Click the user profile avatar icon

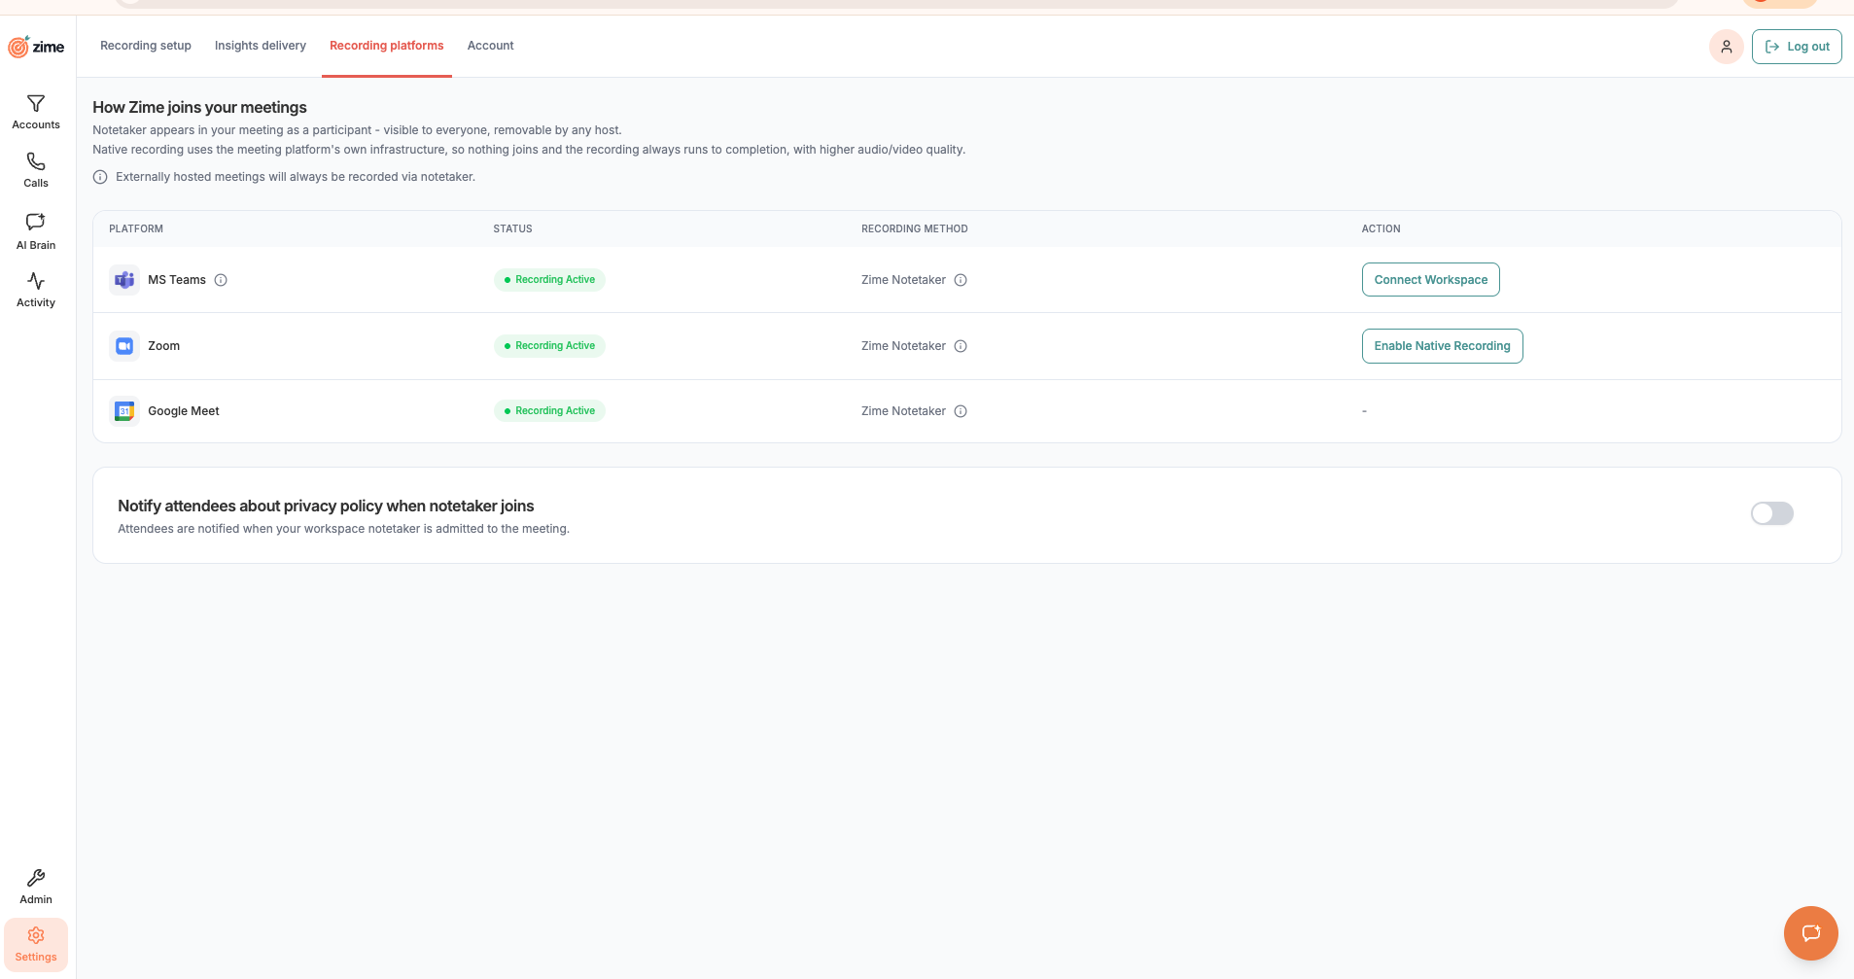(x=1727, y=47)
